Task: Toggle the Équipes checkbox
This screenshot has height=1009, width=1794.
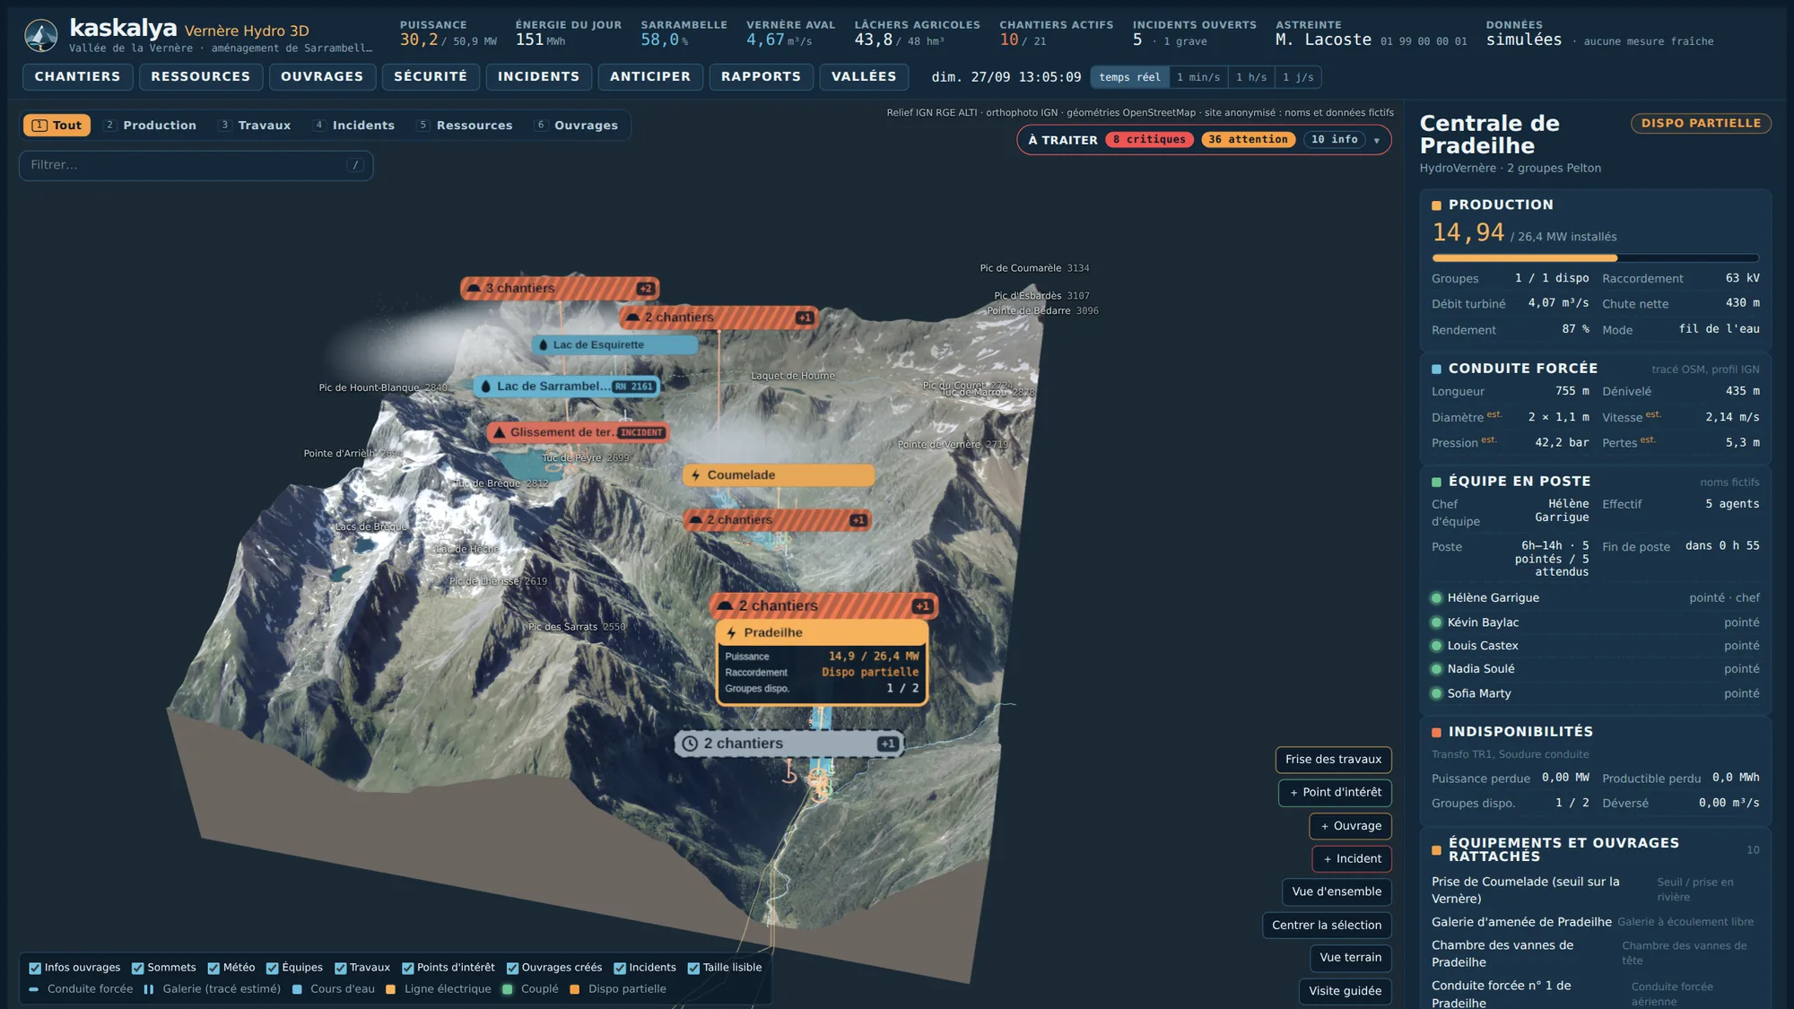Action: tap(272, 968)
